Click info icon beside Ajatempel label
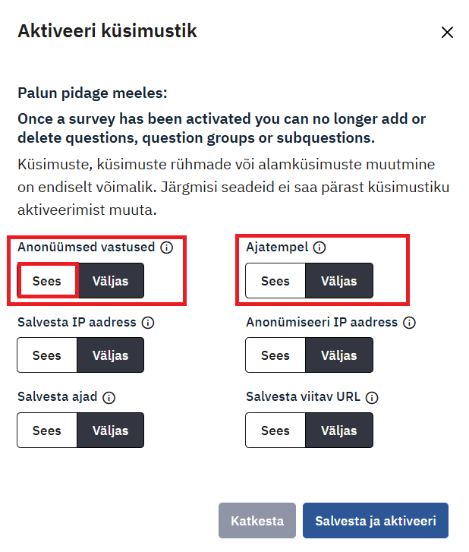469x552 pixels. tap(319, 248)
